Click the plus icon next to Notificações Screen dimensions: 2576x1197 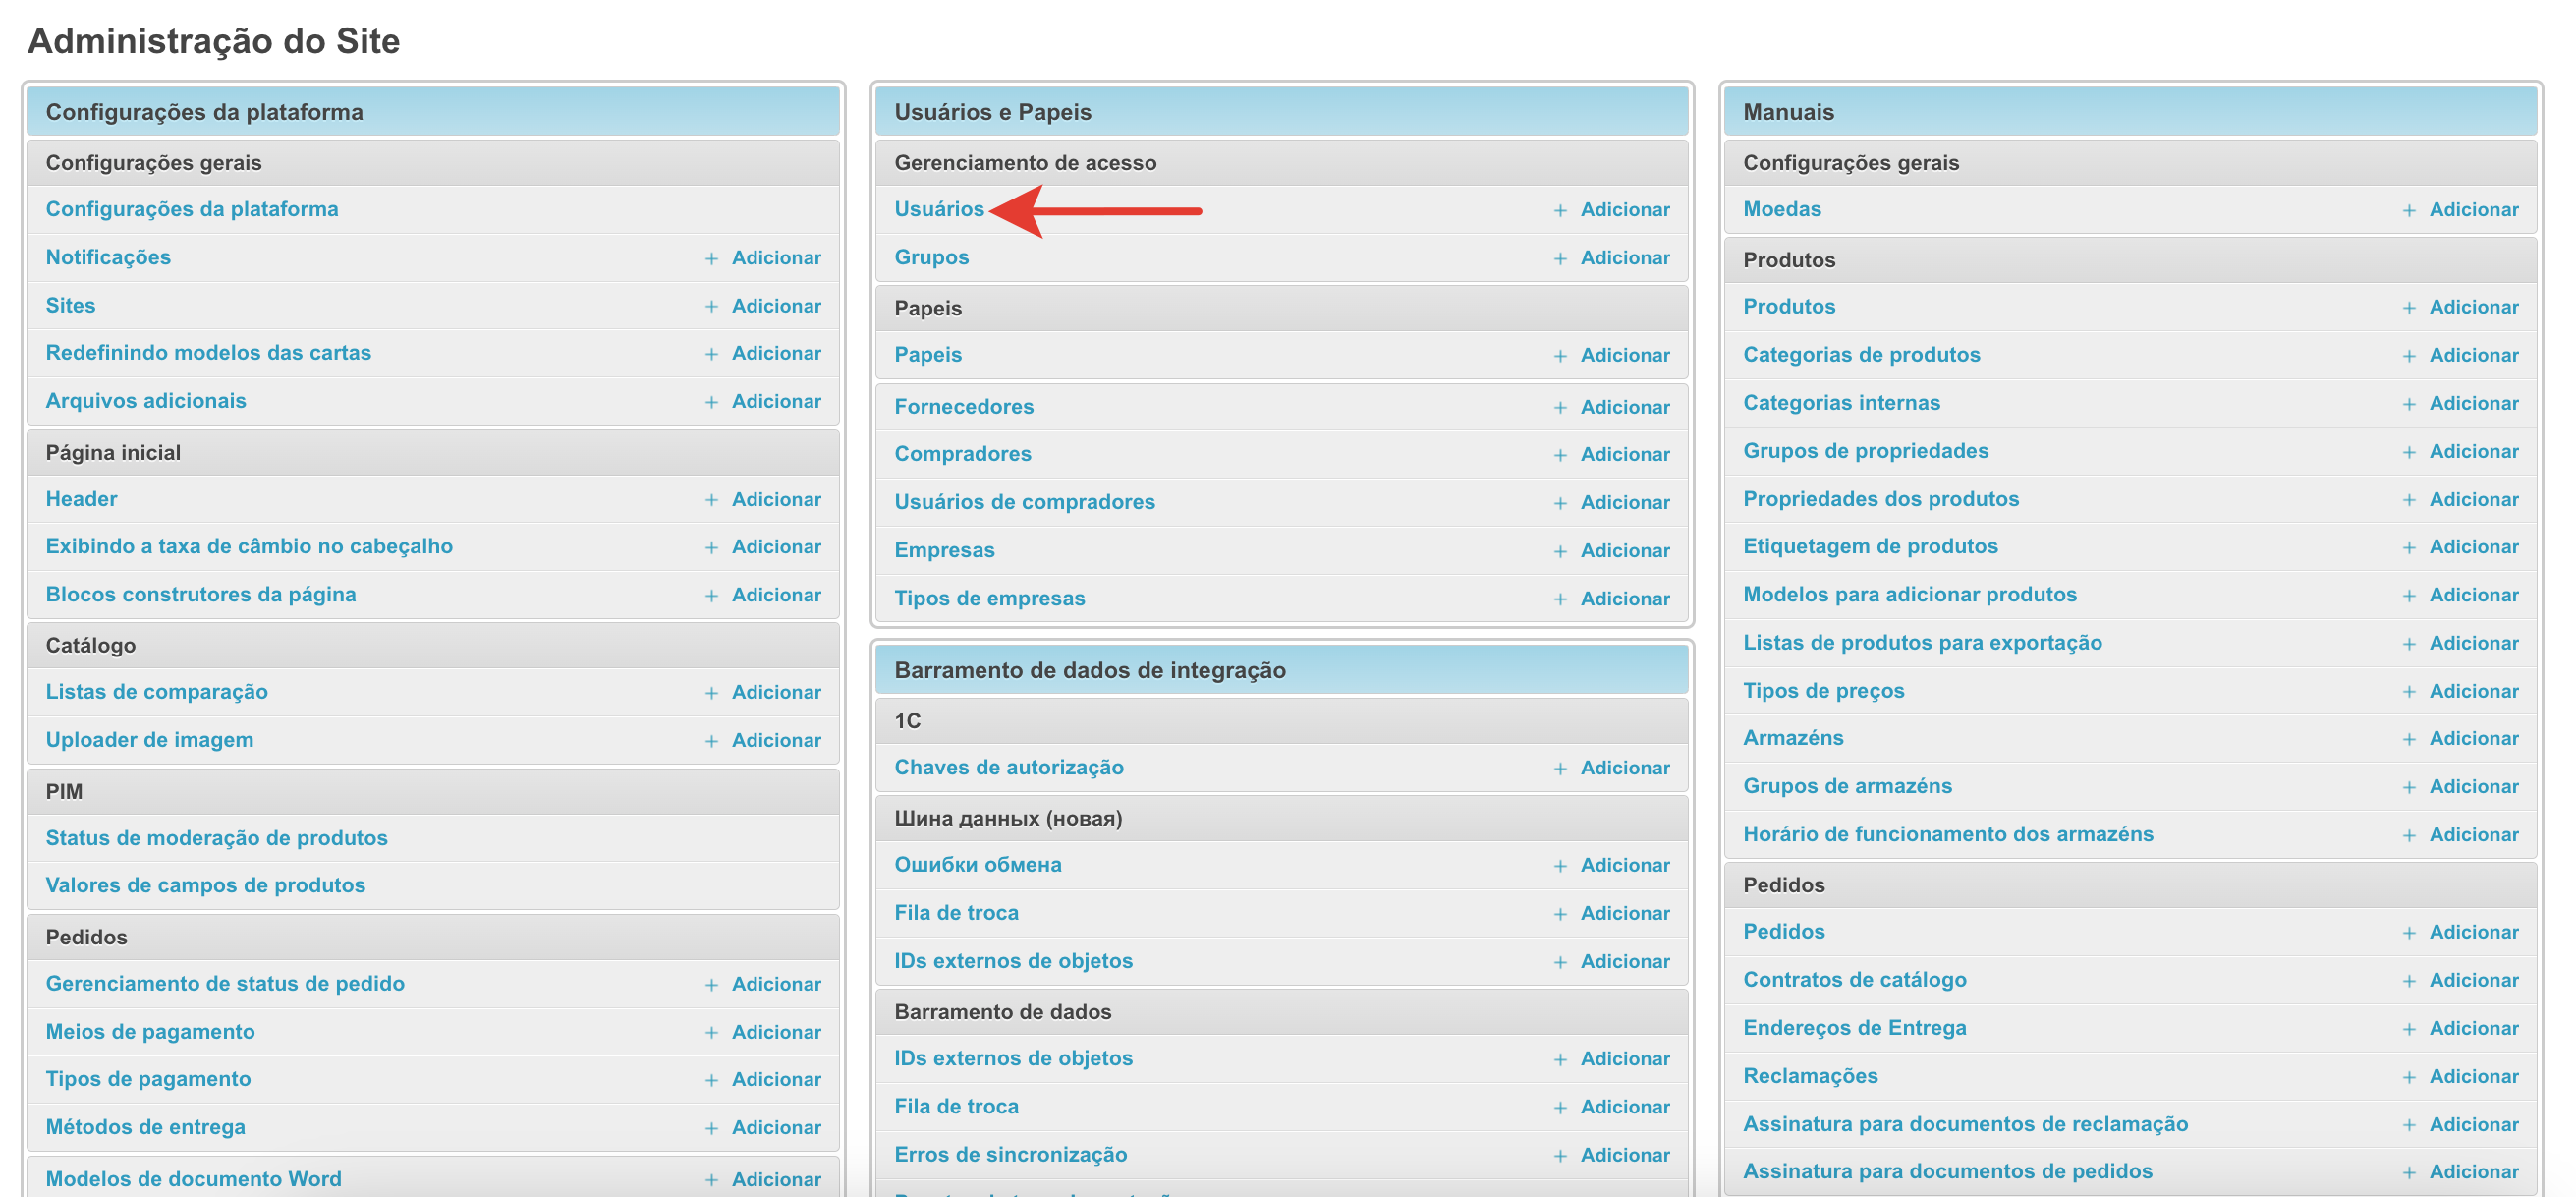coord(711,258)
